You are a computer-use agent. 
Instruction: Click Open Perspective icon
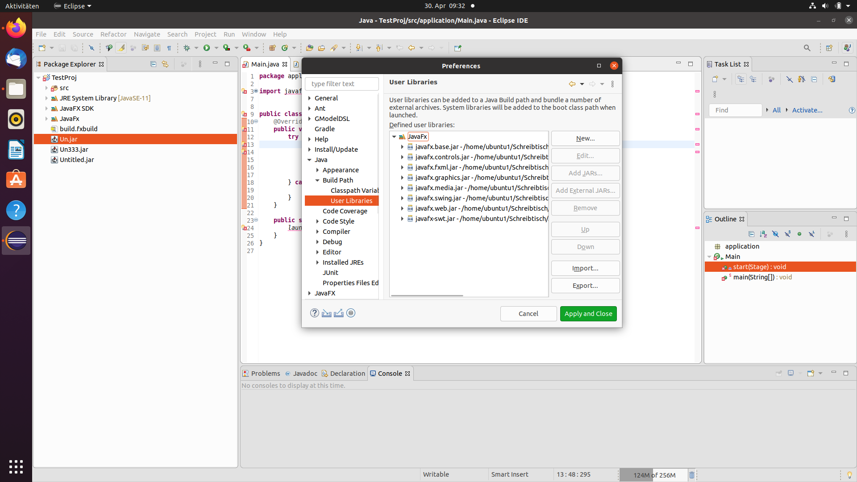pos(829,48)
